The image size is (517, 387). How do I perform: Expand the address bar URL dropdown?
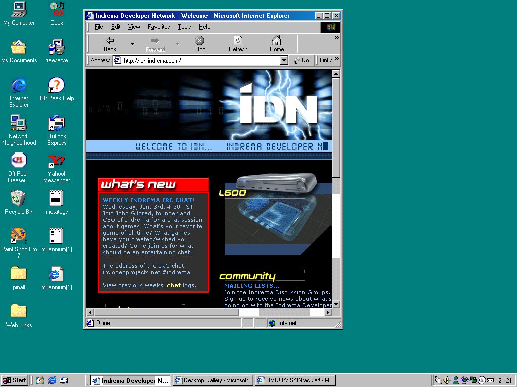coord(284,60)
